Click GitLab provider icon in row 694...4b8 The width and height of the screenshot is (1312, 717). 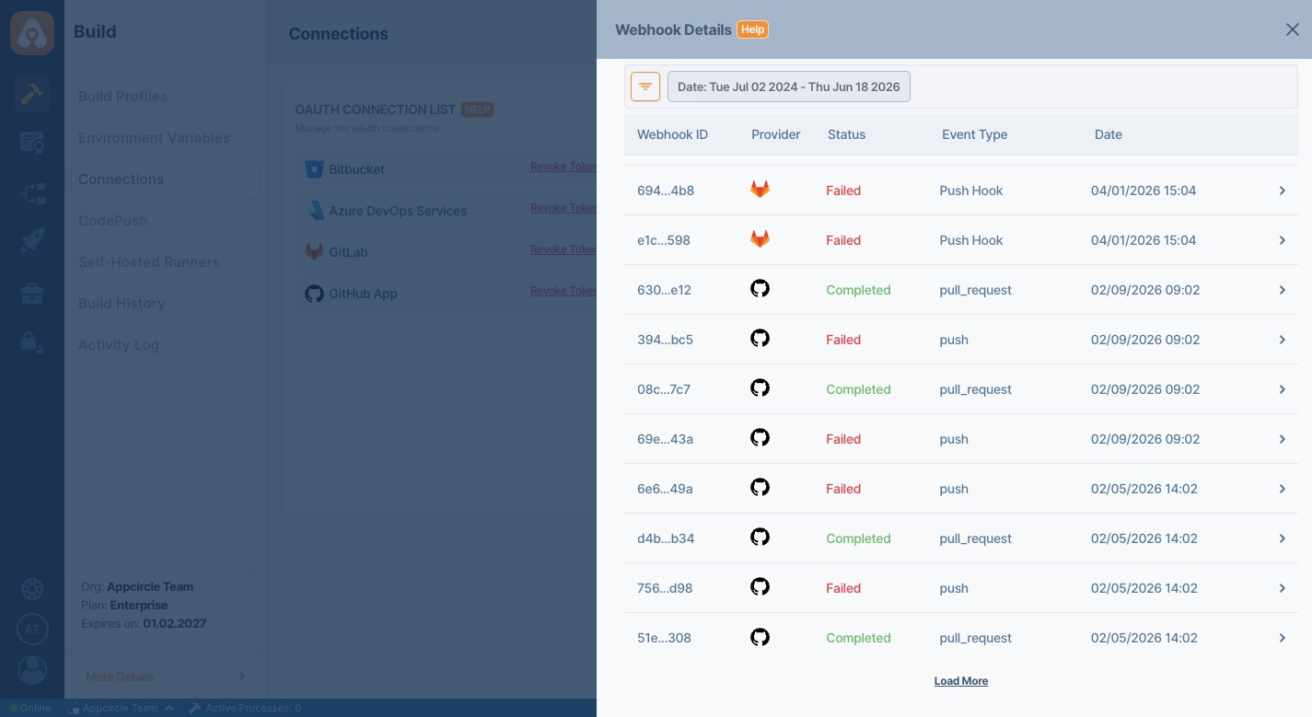coord(760,190)
